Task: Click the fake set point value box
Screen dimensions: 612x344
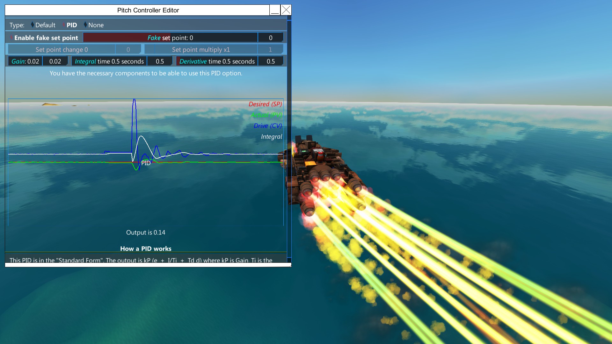Action: click(270, 38)
